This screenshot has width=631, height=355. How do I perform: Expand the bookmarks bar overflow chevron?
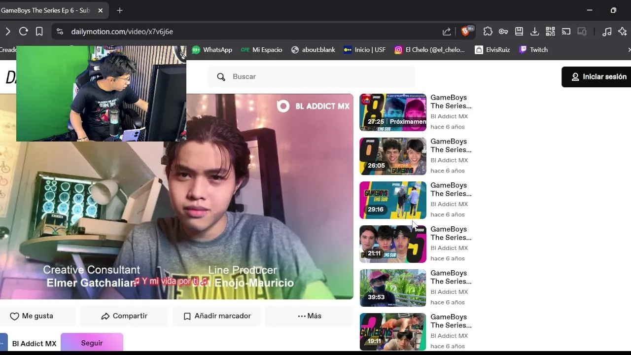629,50
